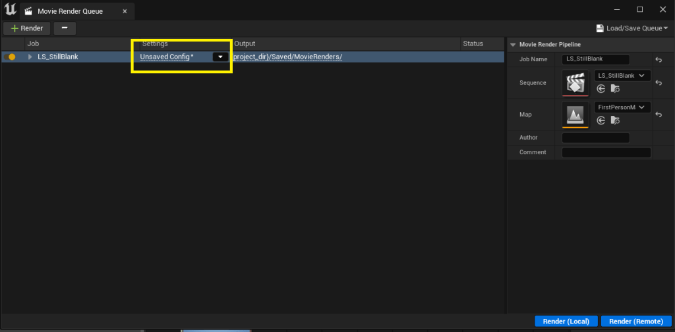Toggle the LS_StillBlank job enabled switch

10,57
